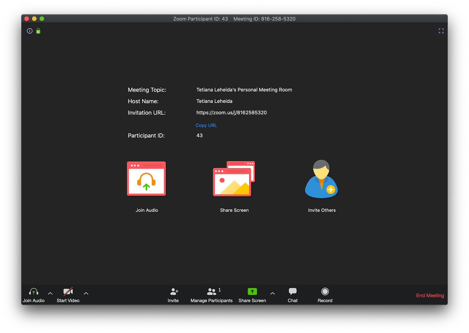This screenshot has height=333, width=469.
Task: Click the Participant ID value 43
Action: point(200,136)
